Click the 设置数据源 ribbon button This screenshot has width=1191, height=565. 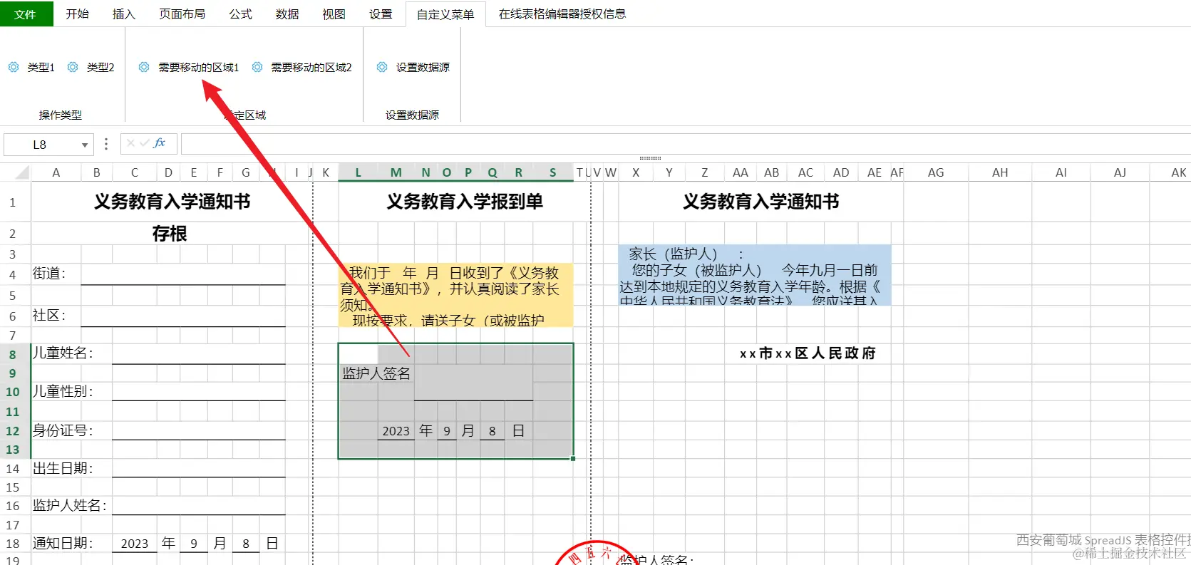click(413, 67)
